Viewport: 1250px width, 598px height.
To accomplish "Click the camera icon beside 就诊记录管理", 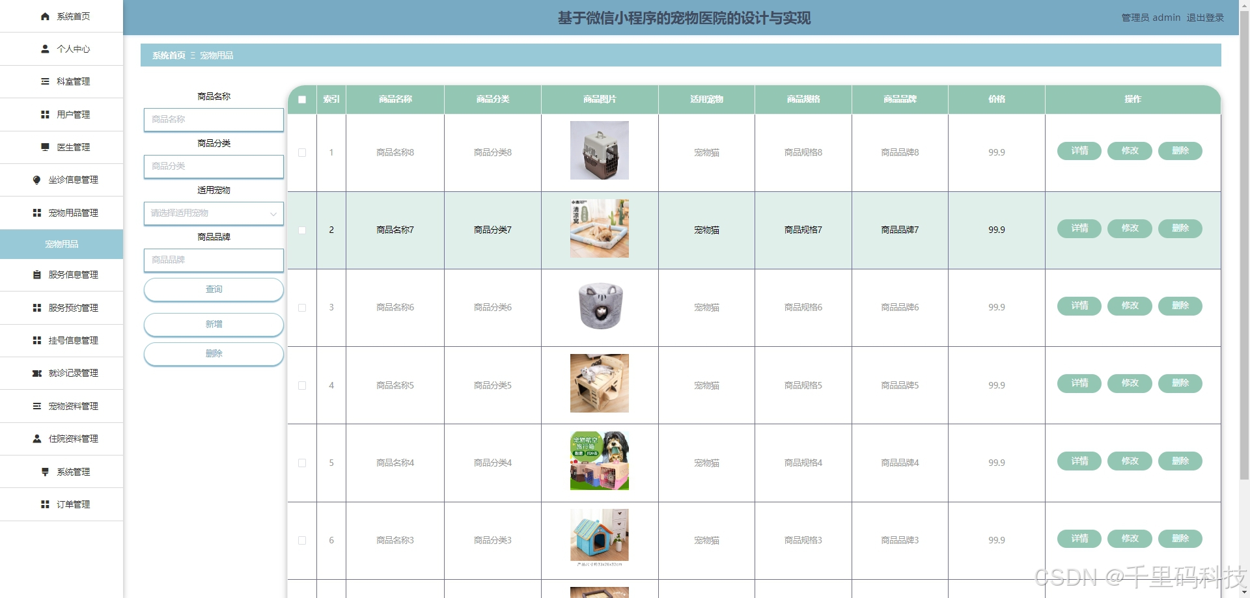I will pos(36,373).
